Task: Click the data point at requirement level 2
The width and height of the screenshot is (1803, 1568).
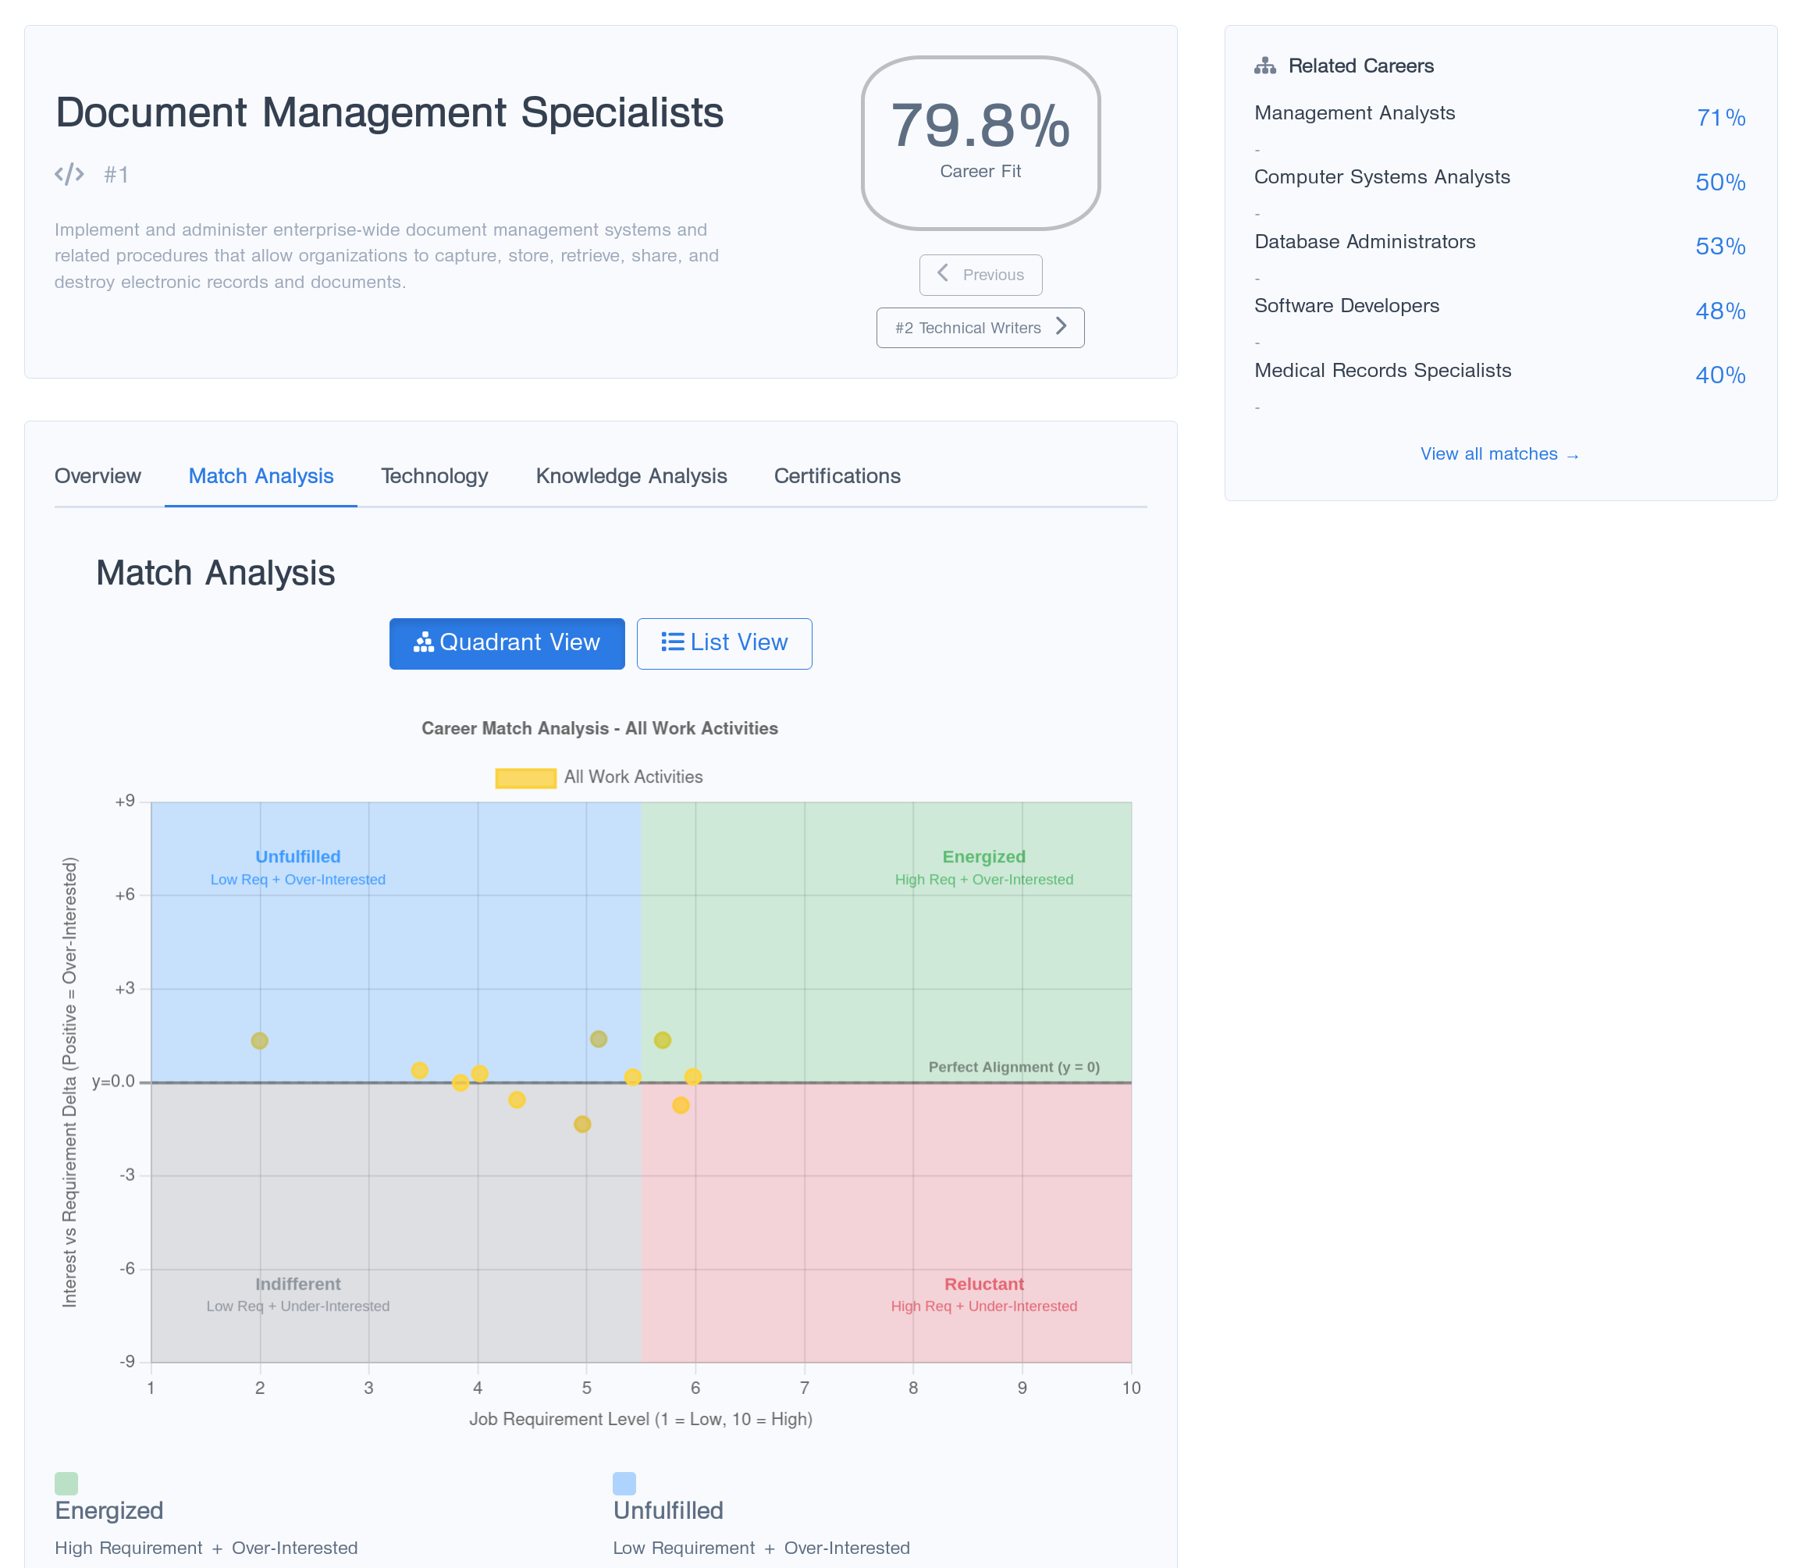Action: [x=260, y=1040]
